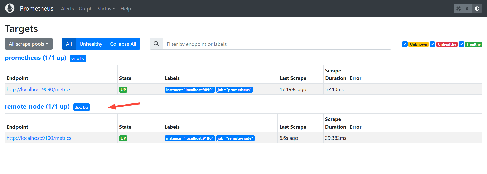Click the Prometheus flame logo icon
The image size is (487, 174).
click(10, 8)
